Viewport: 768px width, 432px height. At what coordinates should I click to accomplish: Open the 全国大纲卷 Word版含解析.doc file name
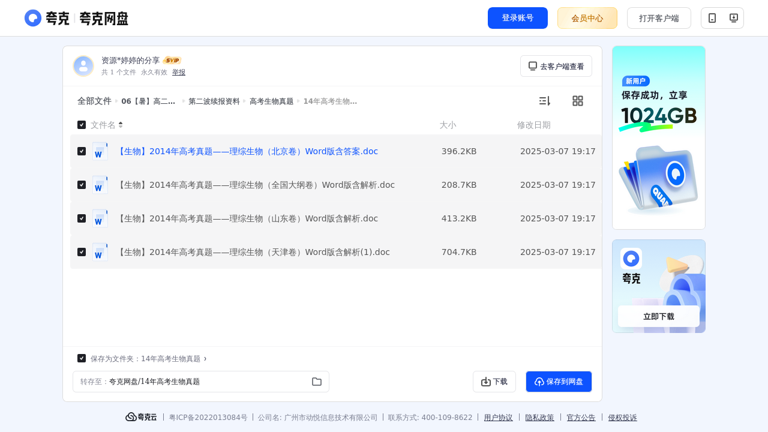point(256,185)
